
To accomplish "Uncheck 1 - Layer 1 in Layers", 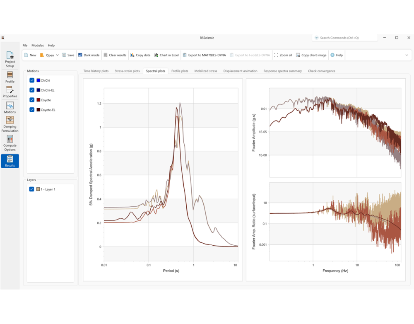I will (31, 189).
